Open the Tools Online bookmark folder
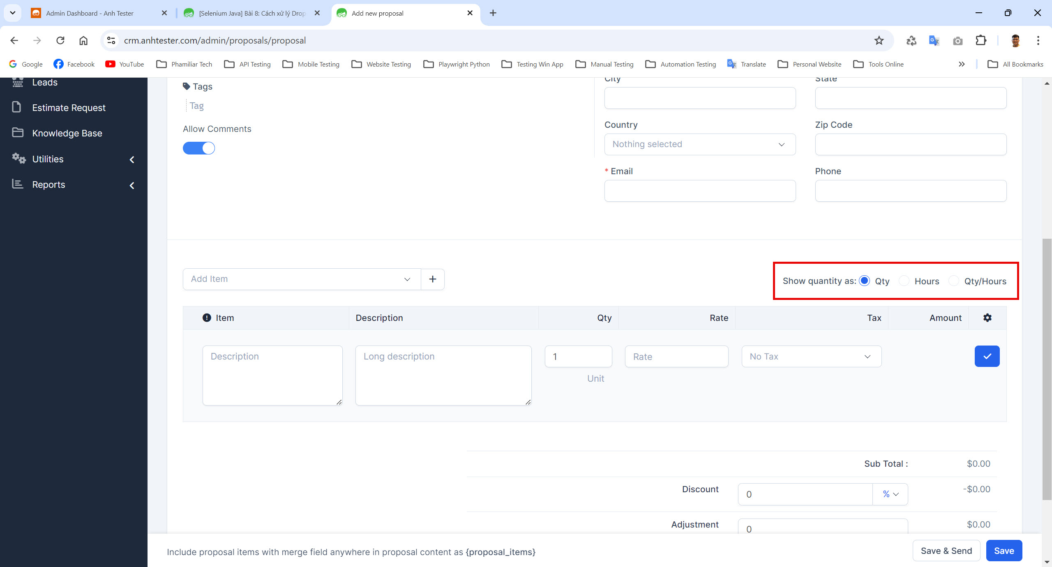Viewport: 1052px width, 567px height. (879, 64)
